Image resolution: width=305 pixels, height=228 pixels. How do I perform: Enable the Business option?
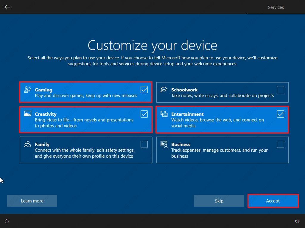pos(280,144)
